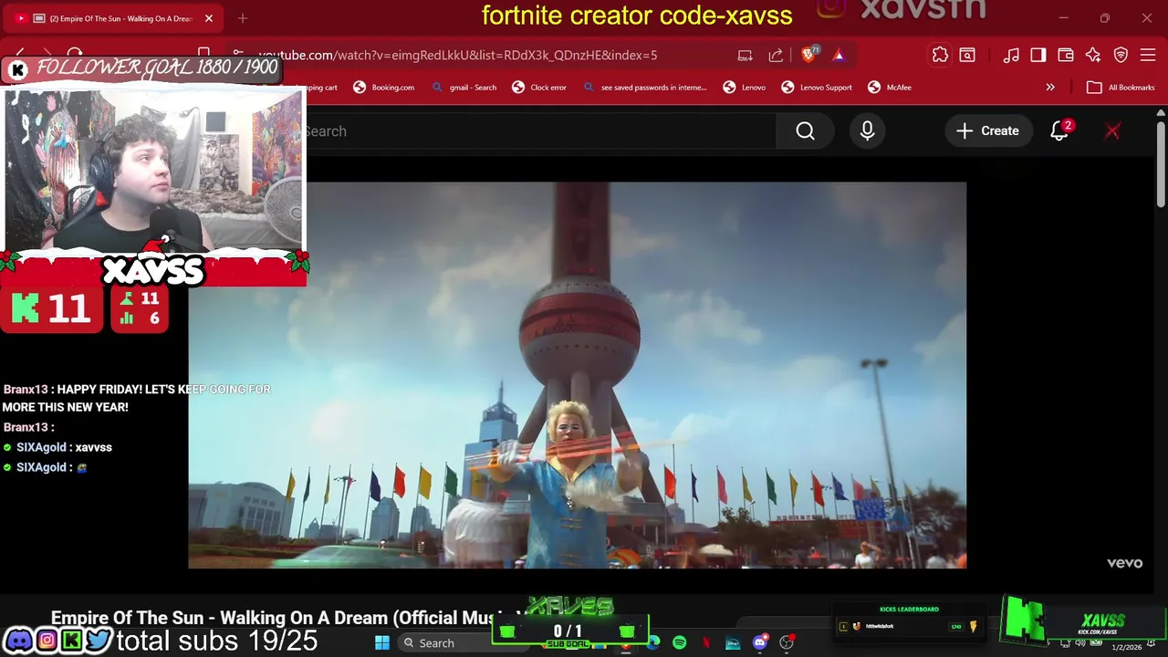Open the browser hamburger menu

click(x=1149, y=56)
